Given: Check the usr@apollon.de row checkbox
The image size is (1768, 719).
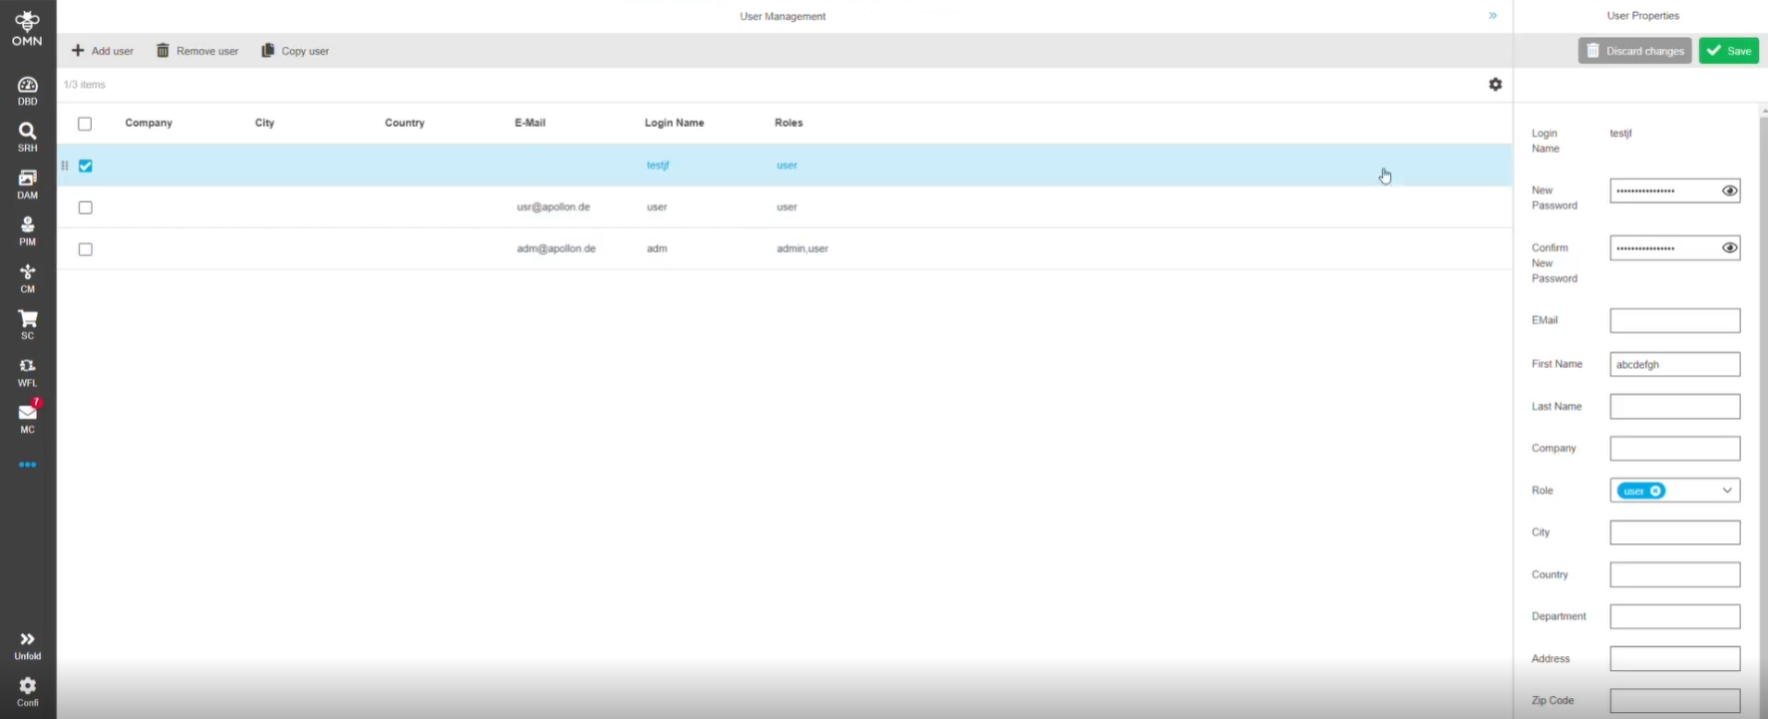Looking at the screenshot, I should click(86, 207).
